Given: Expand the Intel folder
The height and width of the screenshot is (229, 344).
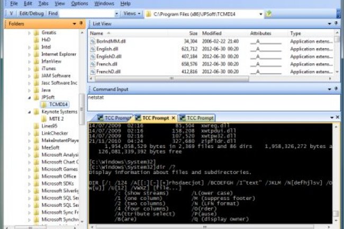Looking at the screenshot, I should (x=29, y=47).
